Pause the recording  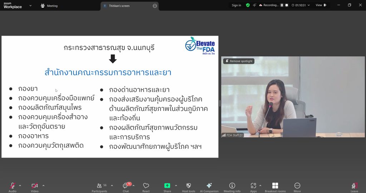click(x=282, y=5)
